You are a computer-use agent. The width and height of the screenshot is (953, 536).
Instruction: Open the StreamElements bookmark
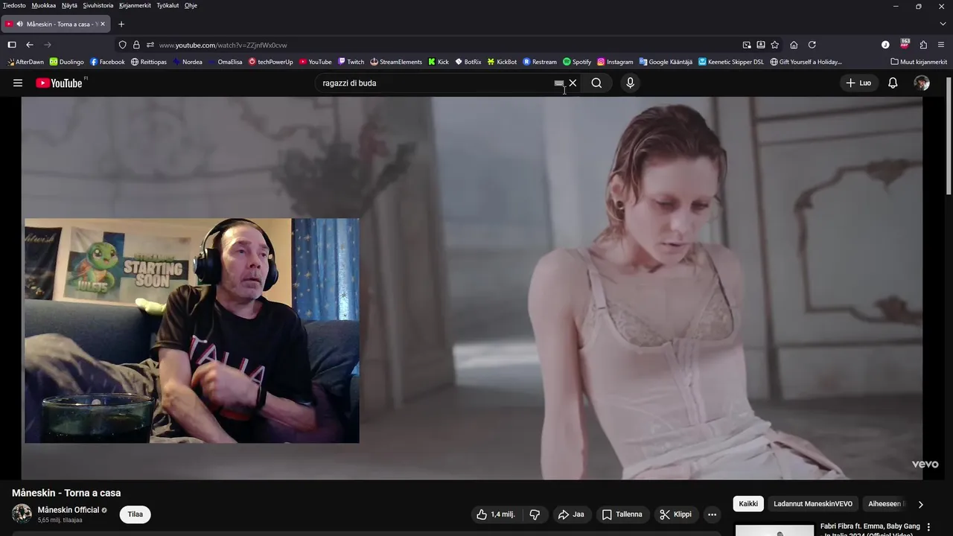(396, 62)
